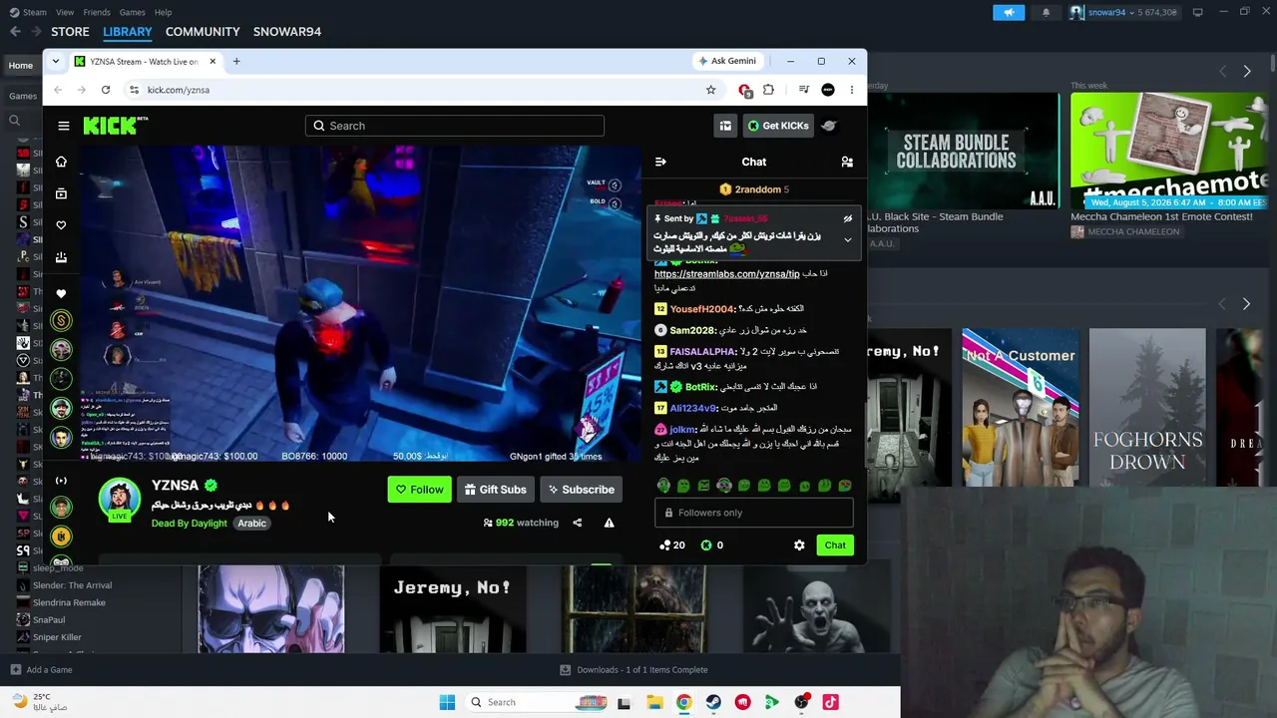This screenshot has width=1277, height=718.
Task: Open chat users list icon
Action: 847,162
